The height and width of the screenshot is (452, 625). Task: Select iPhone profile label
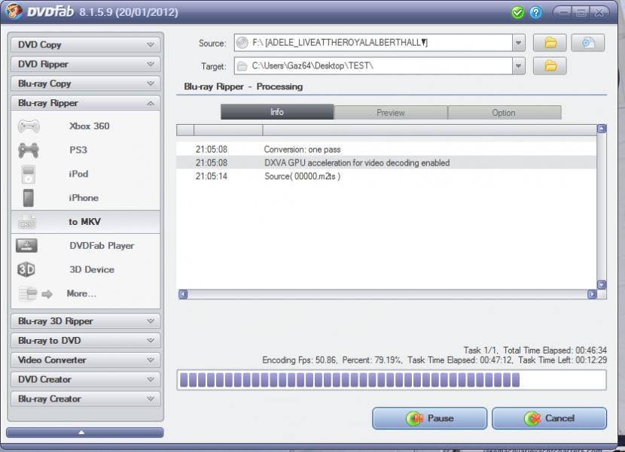84,198
